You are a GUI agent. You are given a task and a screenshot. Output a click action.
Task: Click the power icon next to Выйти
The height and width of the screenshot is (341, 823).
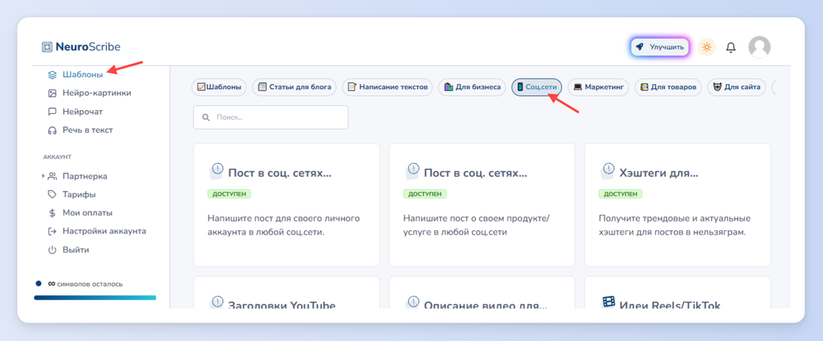point(52,250)
